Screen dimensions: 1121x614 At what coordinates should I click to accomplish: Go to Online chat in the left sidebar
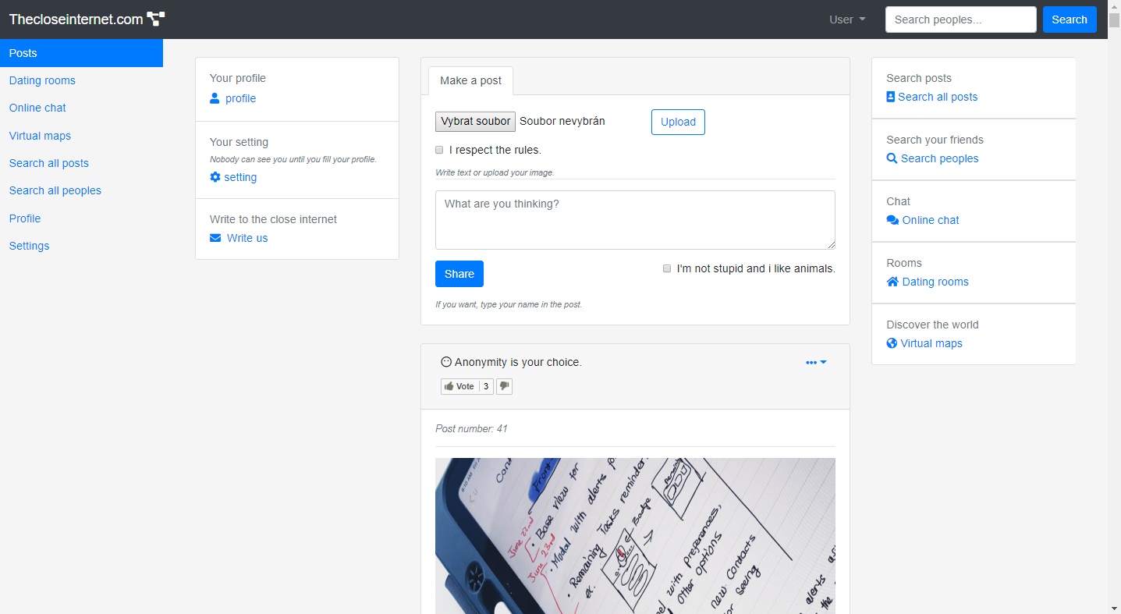click(x=37, y=108)
